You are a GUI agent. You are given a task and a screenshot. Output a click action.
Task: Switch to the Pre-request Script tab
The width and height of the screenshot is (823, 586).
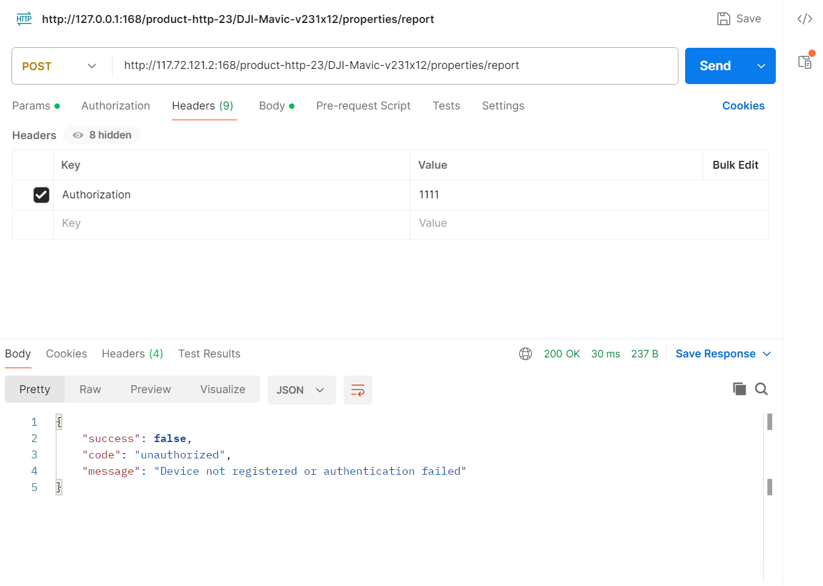click(x=363, y=106)
